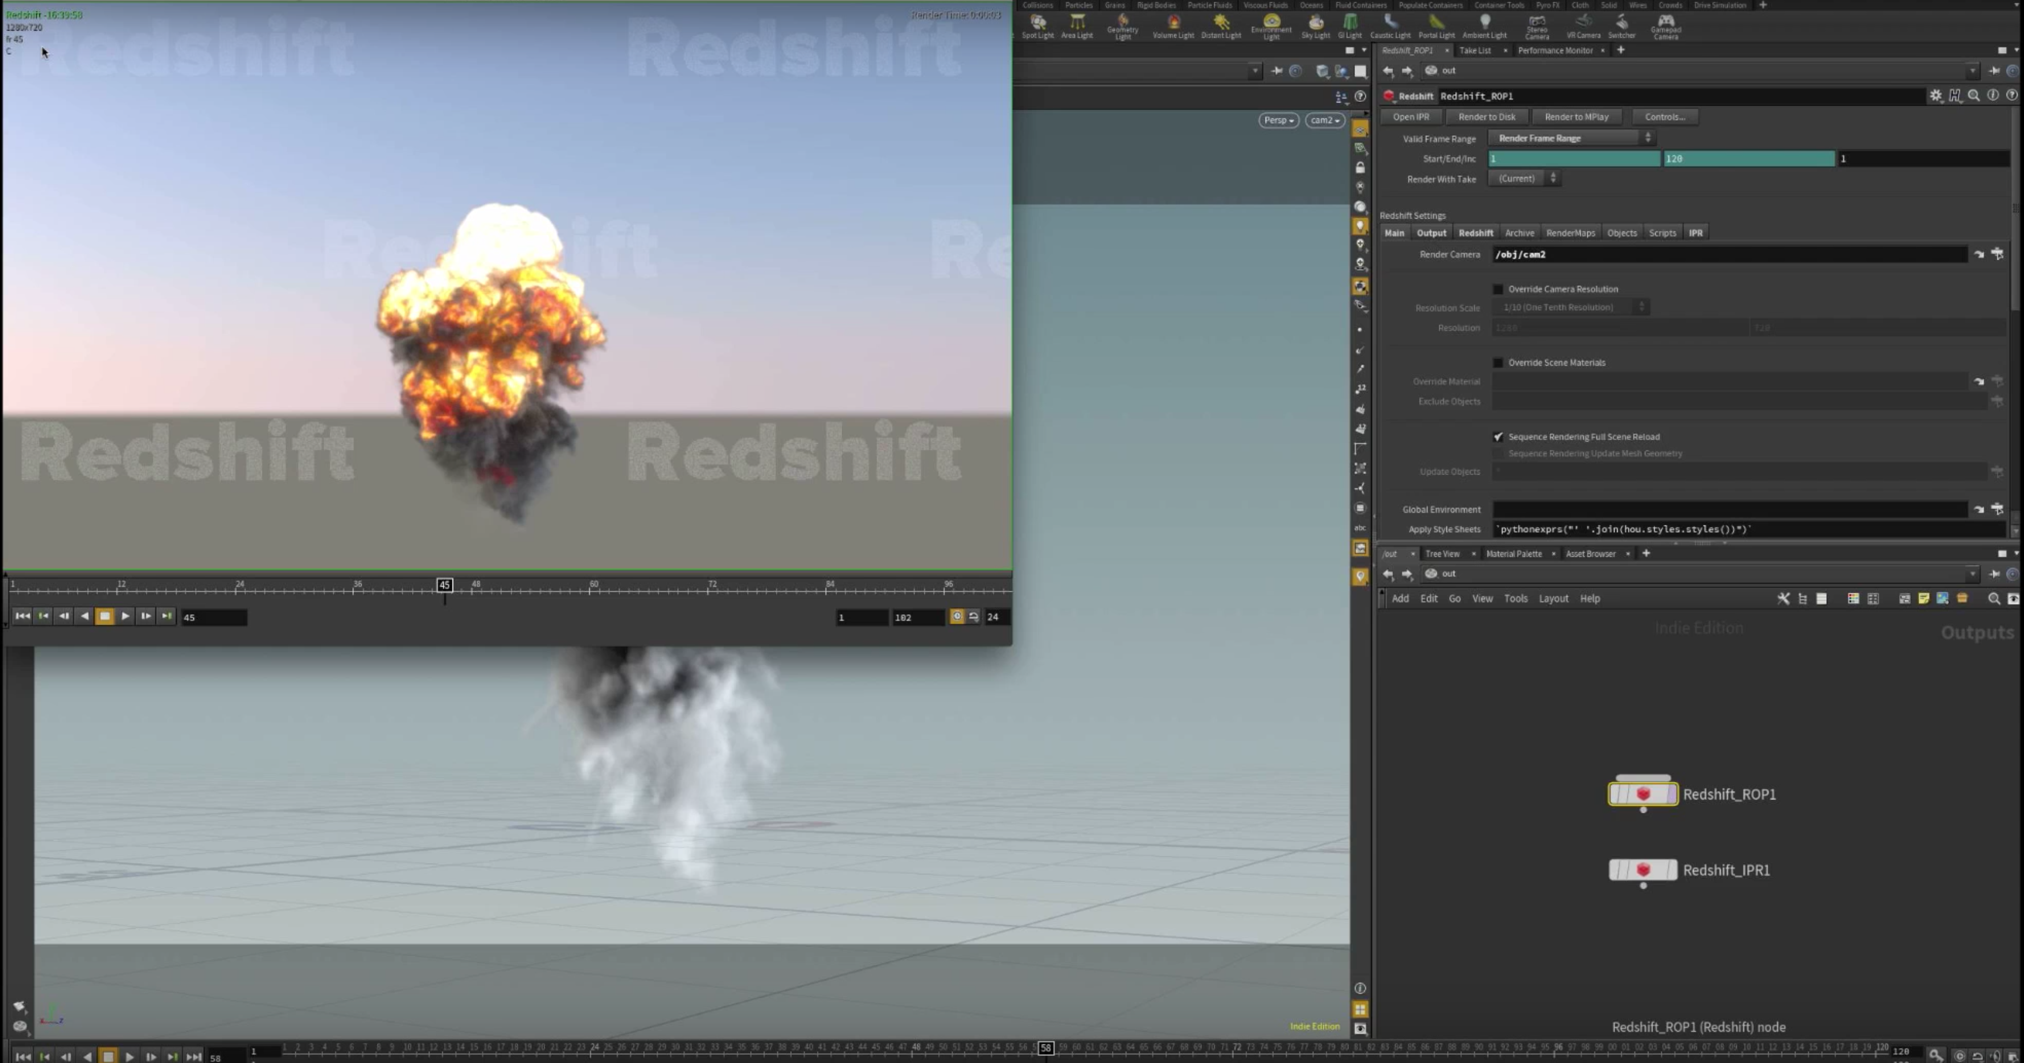Click the Render Camera path field
The height and width of the screenshot is (1063, 2024).
click(x=1729, y=255)
